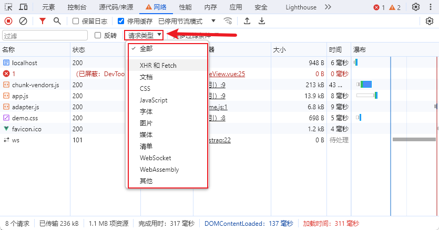This screenshot has height=230, width=439.
Task: Click the blocked request red X icon
Action: pos(6,74)
